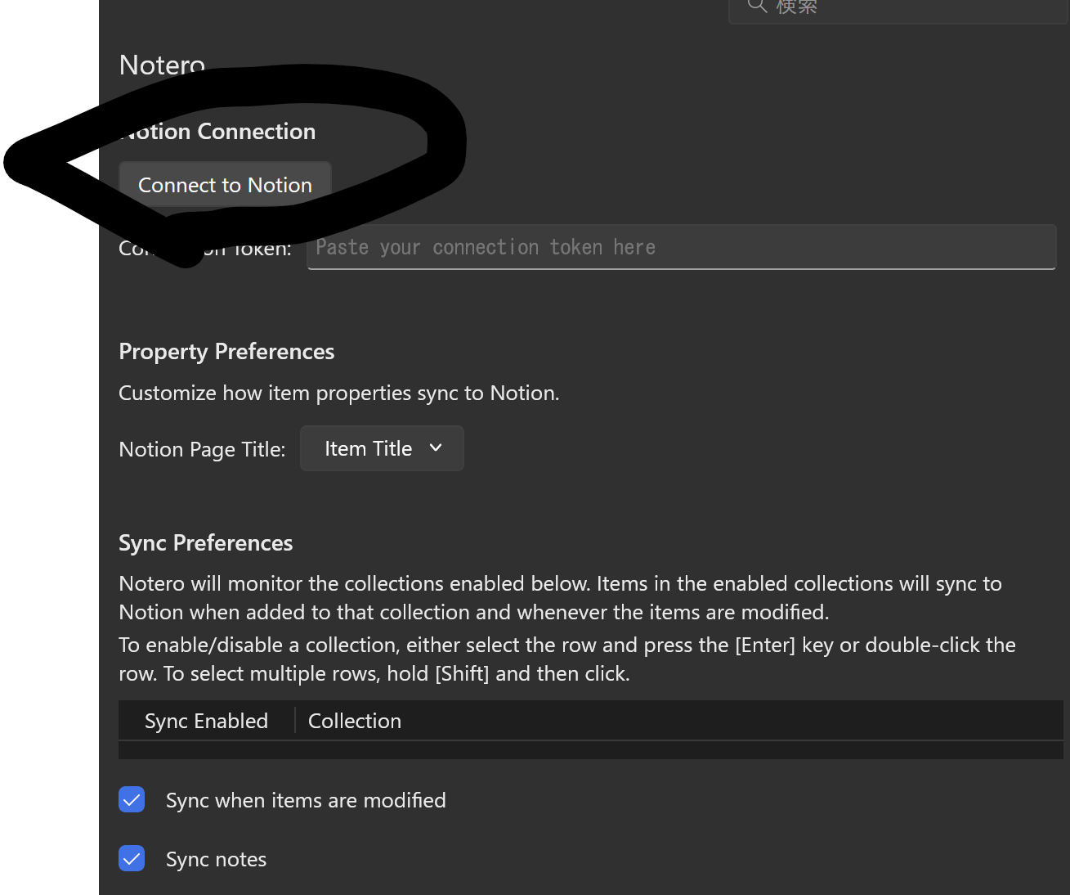Click the magnifier icon in the search box

click(x=757, y=7)
